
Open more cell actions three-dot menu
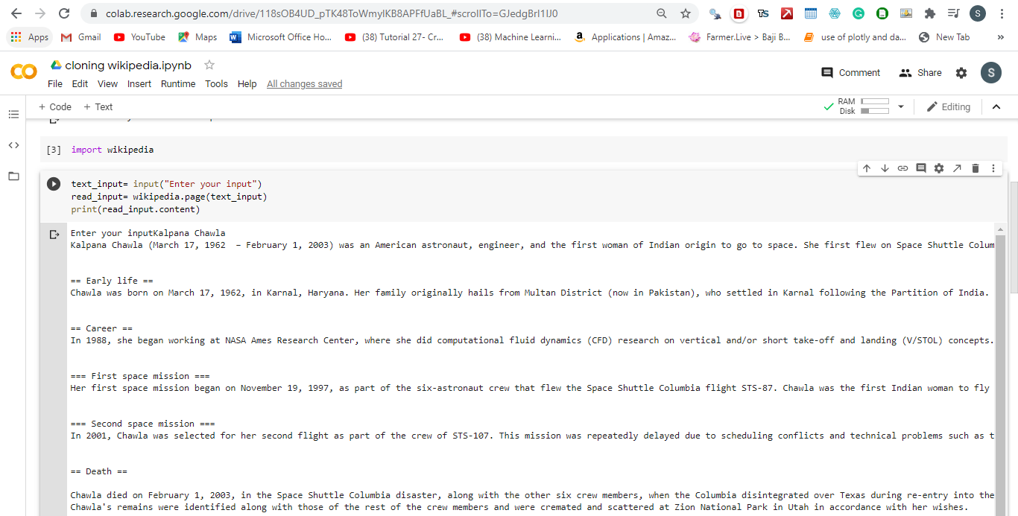tap(993, 168)
